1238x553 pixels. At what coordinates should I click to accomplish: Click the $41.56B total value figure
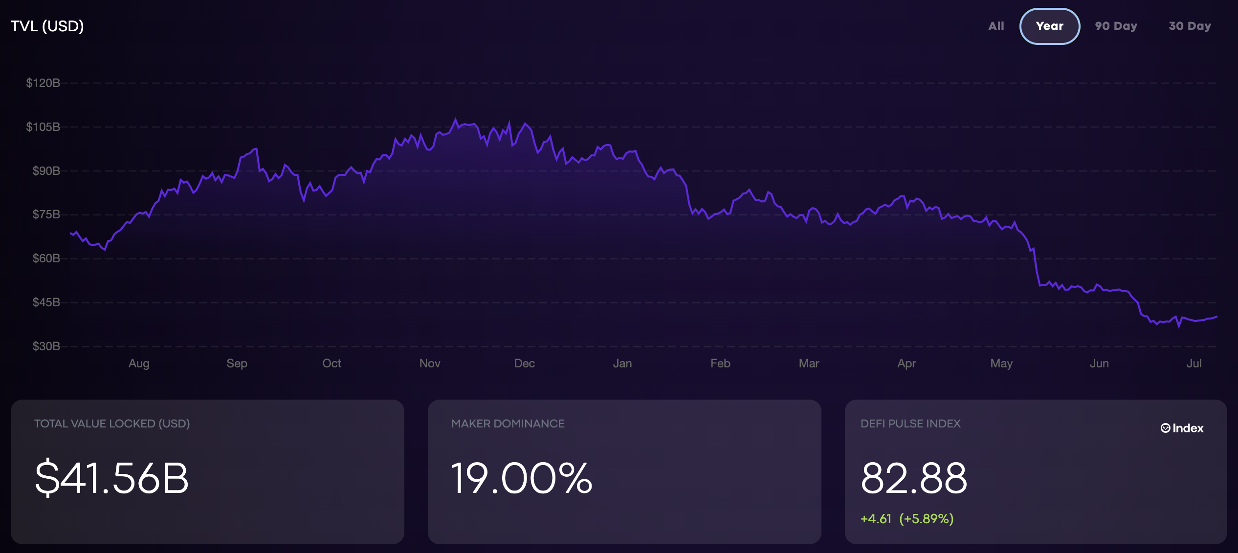(x=111, y=478)
